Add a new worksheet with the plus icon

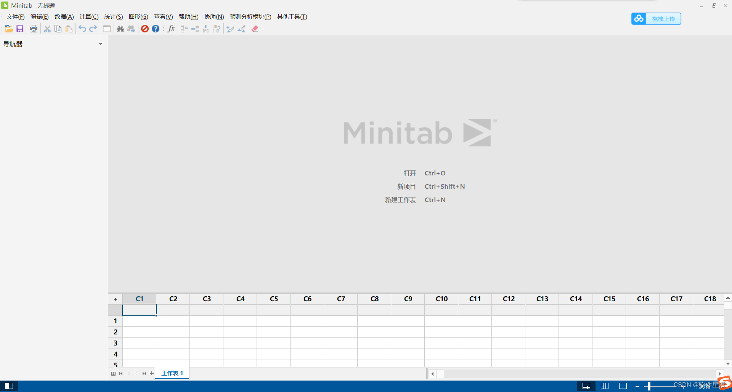click(152, 373)
